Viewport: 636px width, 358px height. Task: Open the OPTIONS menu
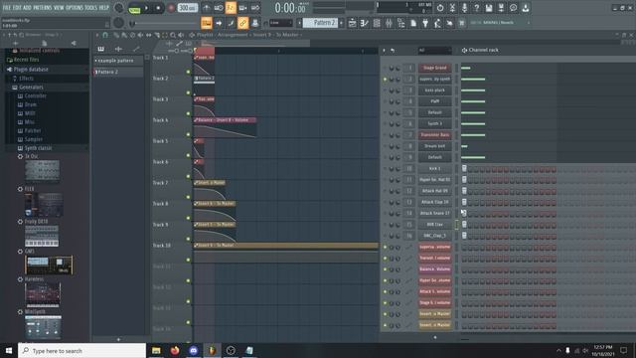75,7
